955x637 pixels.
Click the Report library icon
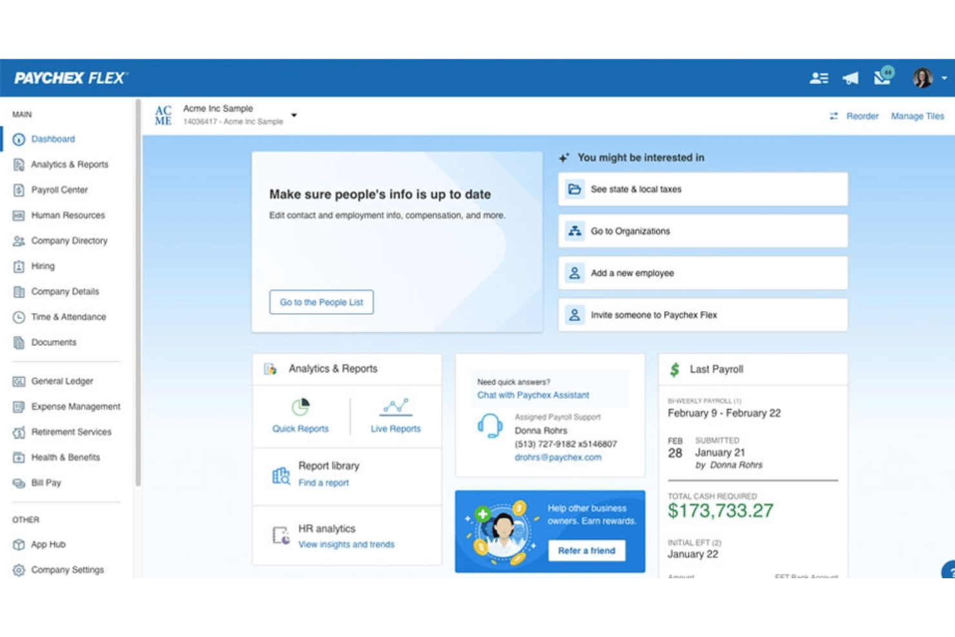pyautogui.click(x=281, y=476)
